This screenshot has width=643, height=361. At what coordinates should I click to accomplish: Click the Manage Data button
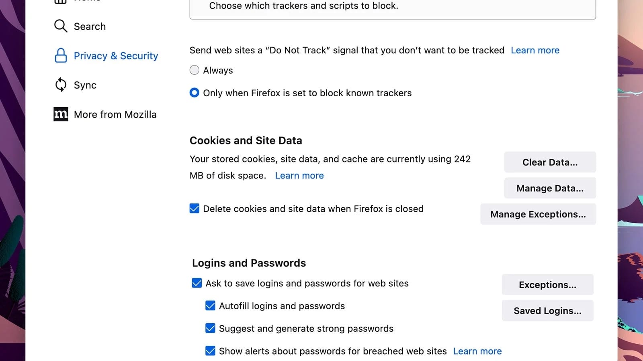[550, 188]
